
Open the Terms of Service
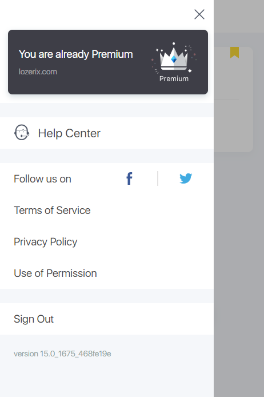click(x=52, y=210)
